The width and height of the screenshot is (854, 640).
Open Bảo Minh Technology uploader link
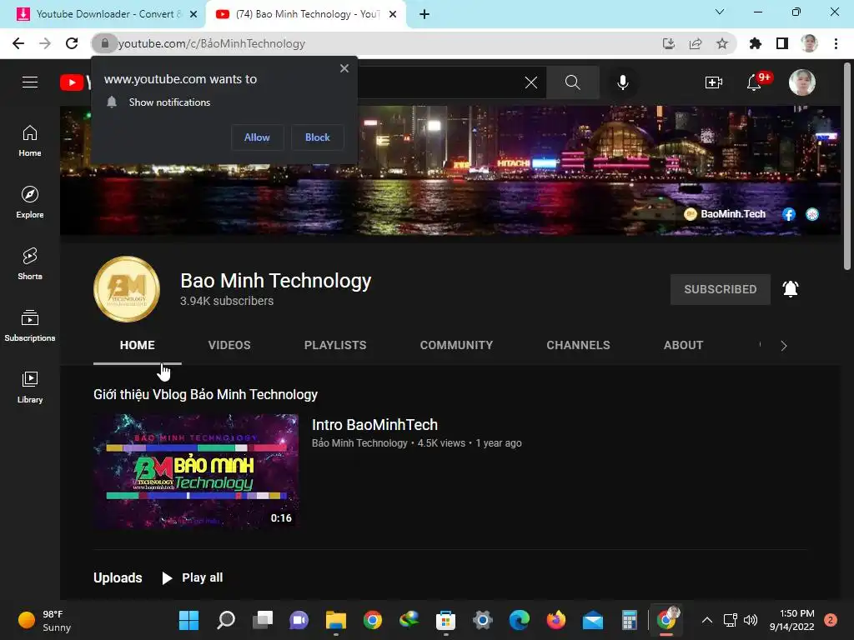(x=359, y=443)
